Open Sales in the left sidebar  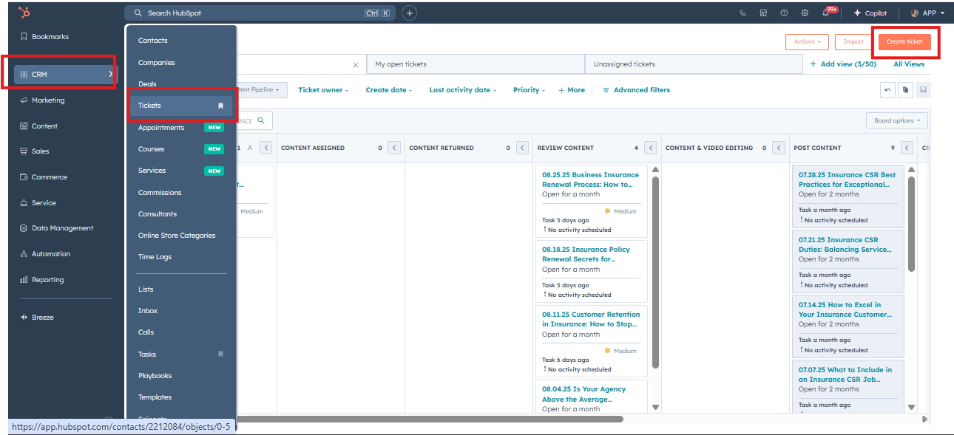coord(35,151)
